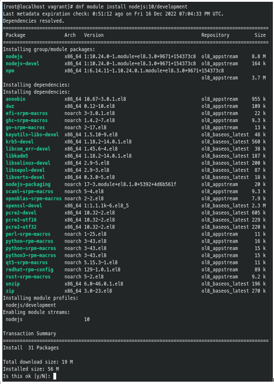Select the openssl-devel package text
Viewport: 274px width, 384px height.
[24, 206]
